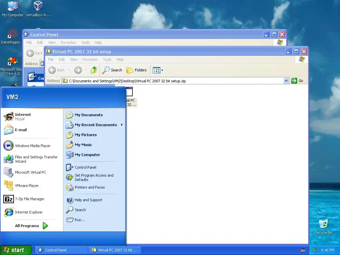Image resolution: width=340 pixels, height=255 pixels.
Task: Click the Up folder toolbar icon
Action: pos(94,70)
